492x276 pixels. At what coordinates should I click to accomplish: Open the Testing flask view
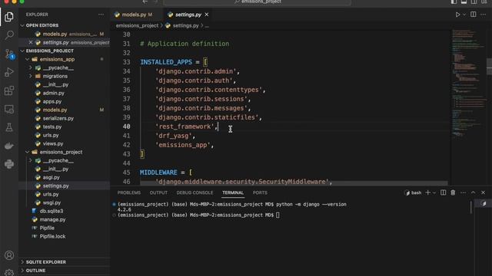(9, 127)
